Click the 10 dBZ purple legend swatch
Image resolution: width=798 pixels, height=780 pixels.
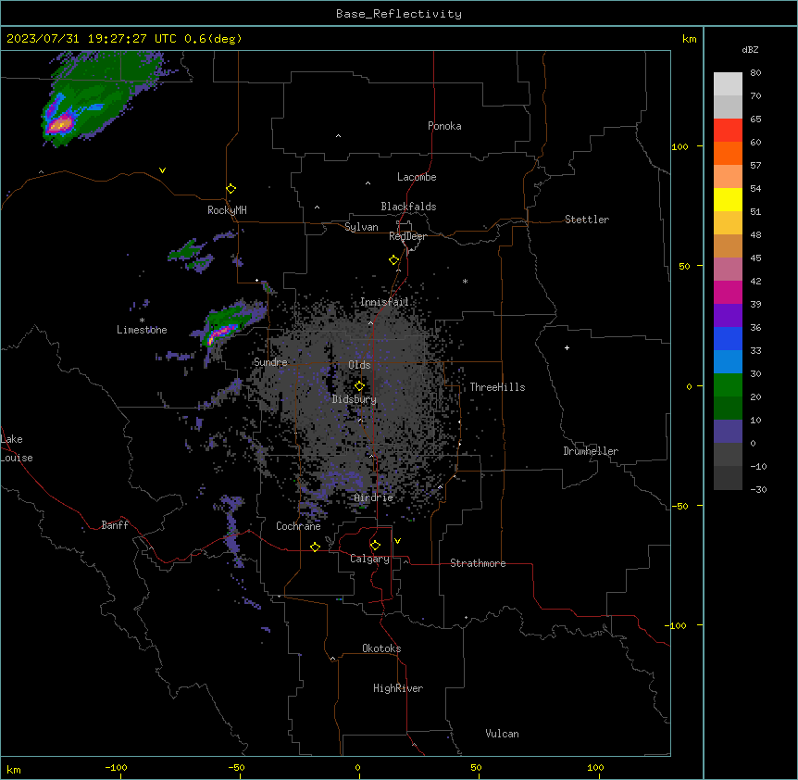728,432
